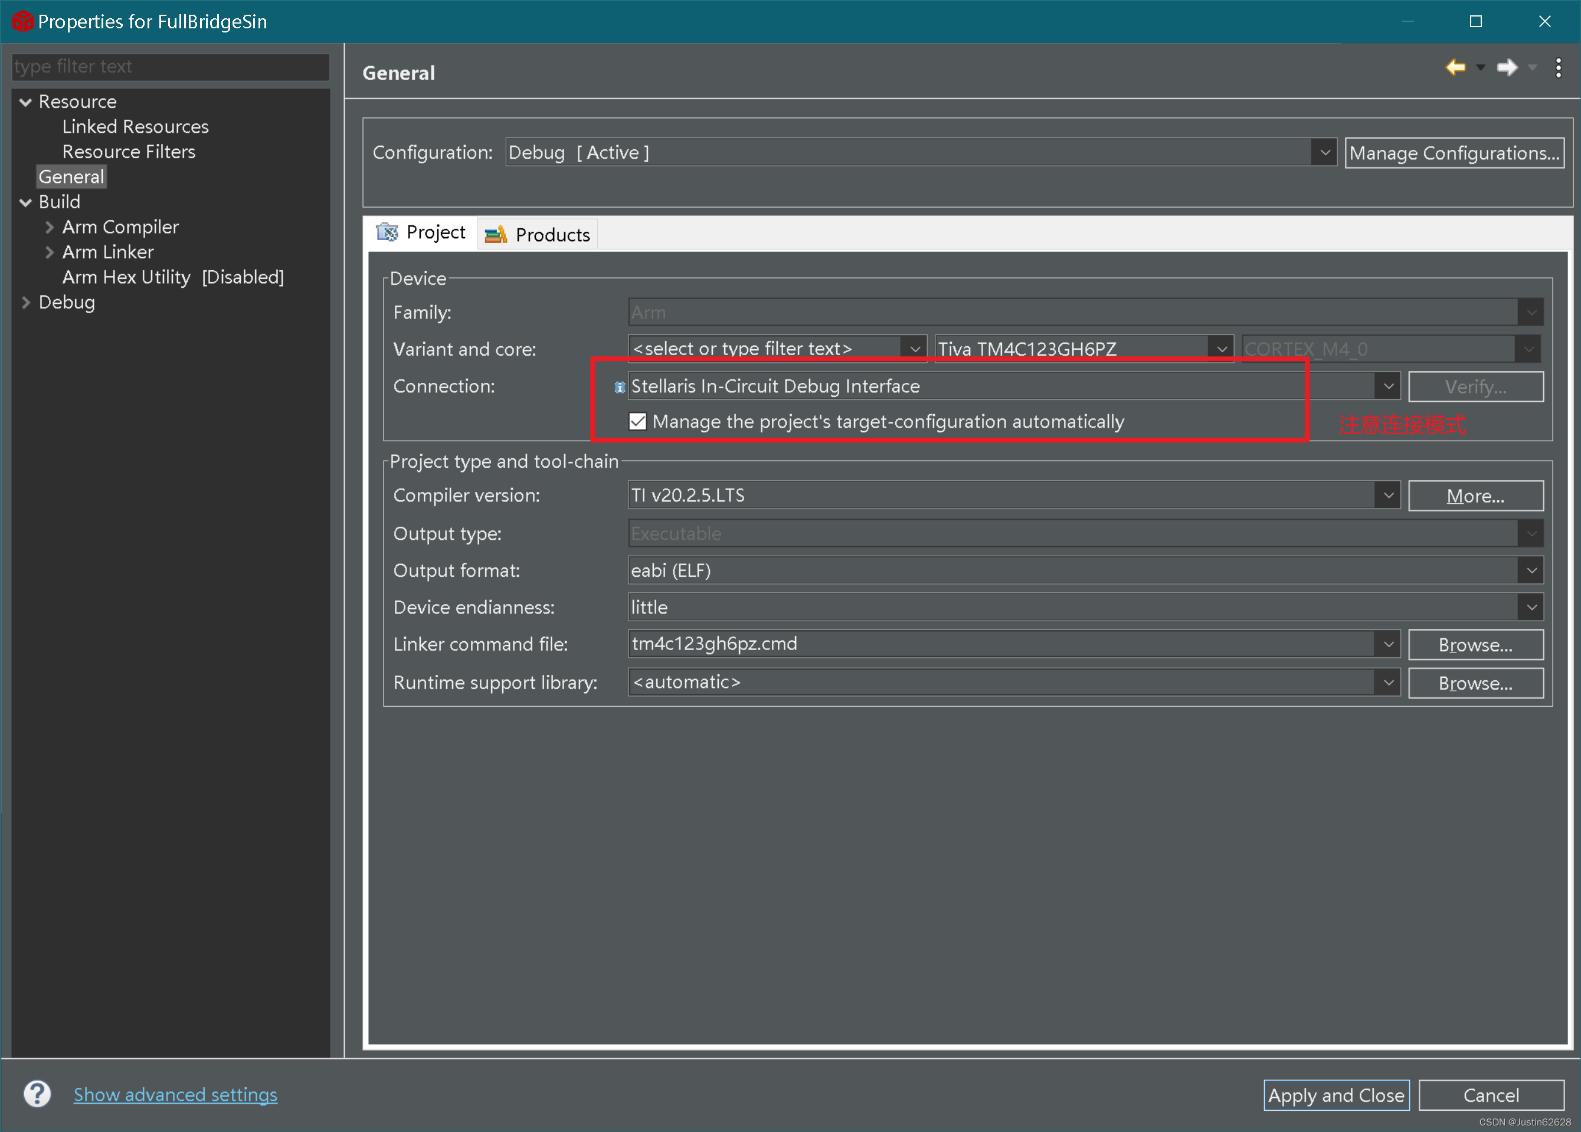Open Show advanced settings link
The image size is (1581, 1132).
pyautogui.click(x=175, y=1094)
